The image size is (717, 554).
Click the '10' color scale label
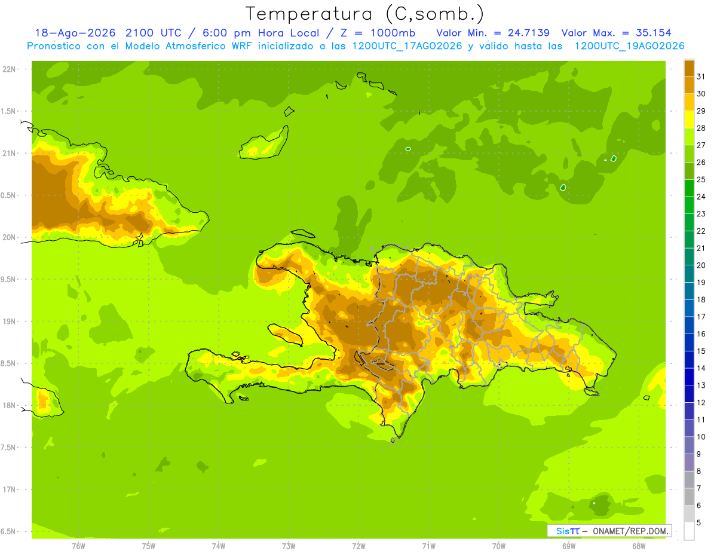pyautogui.click(x=701, y=437)
